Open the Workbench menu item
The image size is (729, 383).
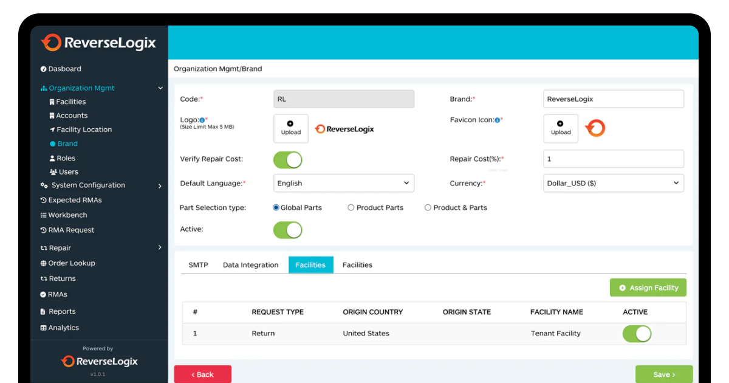[x=64, y=215]
